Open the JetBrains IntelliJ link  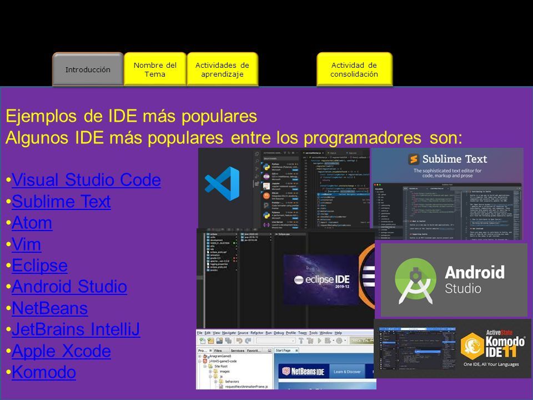[x=76, y=329]
